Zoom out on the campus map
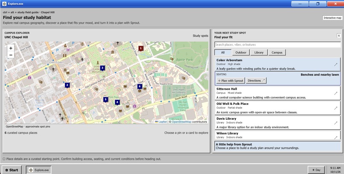344x174 pixels. [x=11, y=55]
